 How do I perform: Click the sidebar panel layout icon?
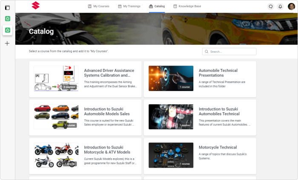click(7, 8)
